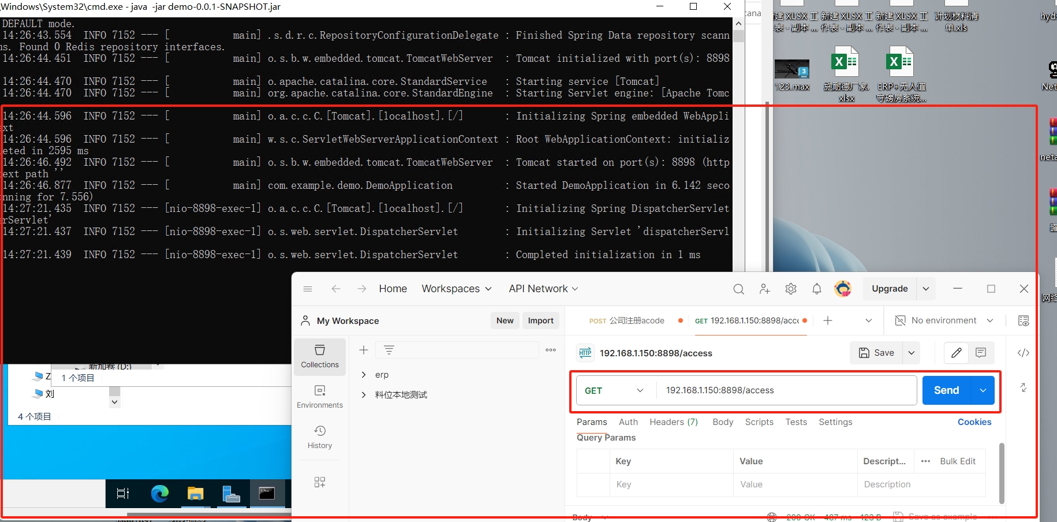Click the cmd window icon on the taskbar
The width and height of the screenshot is (1057, 522).
[267, 494]
